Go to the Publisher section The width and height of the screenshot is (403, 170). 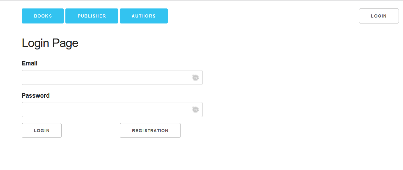point(92,16)
